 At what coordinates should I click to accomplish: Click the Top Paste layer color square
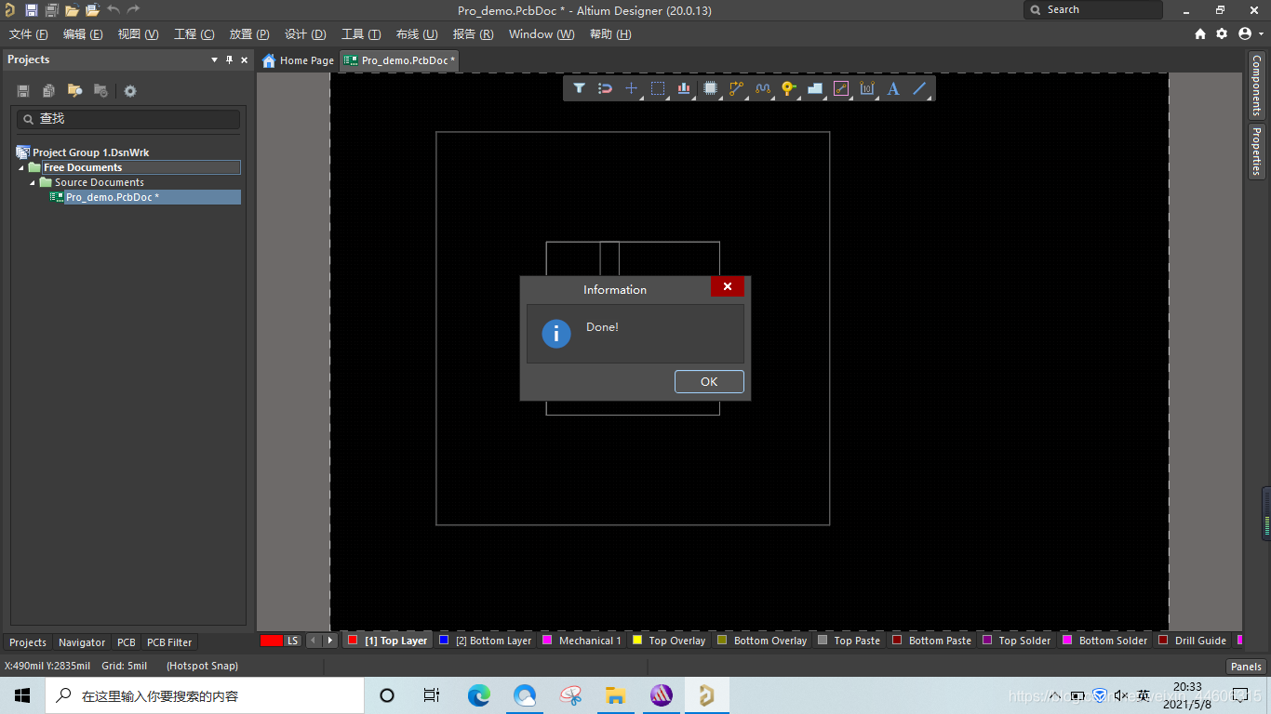823,640
